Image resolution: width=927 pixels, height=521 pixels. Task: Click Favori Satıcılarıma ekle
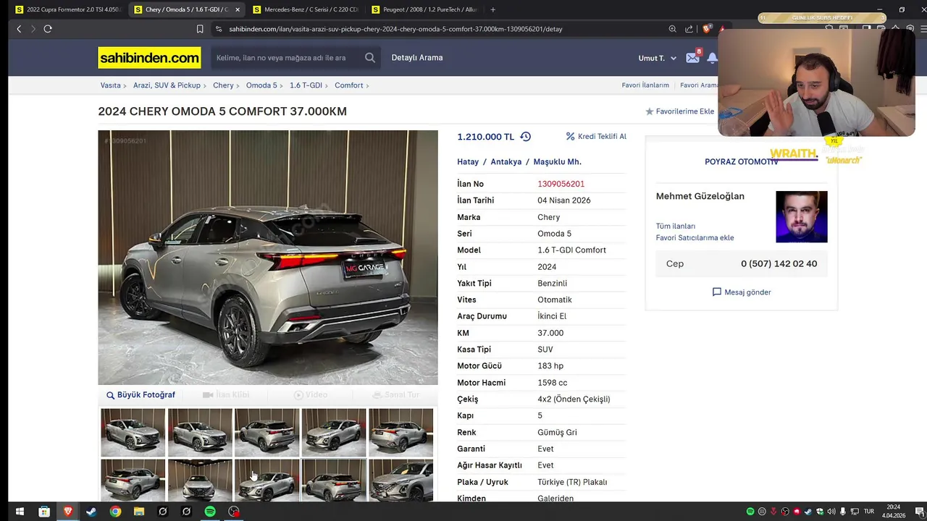coord(695,237)
